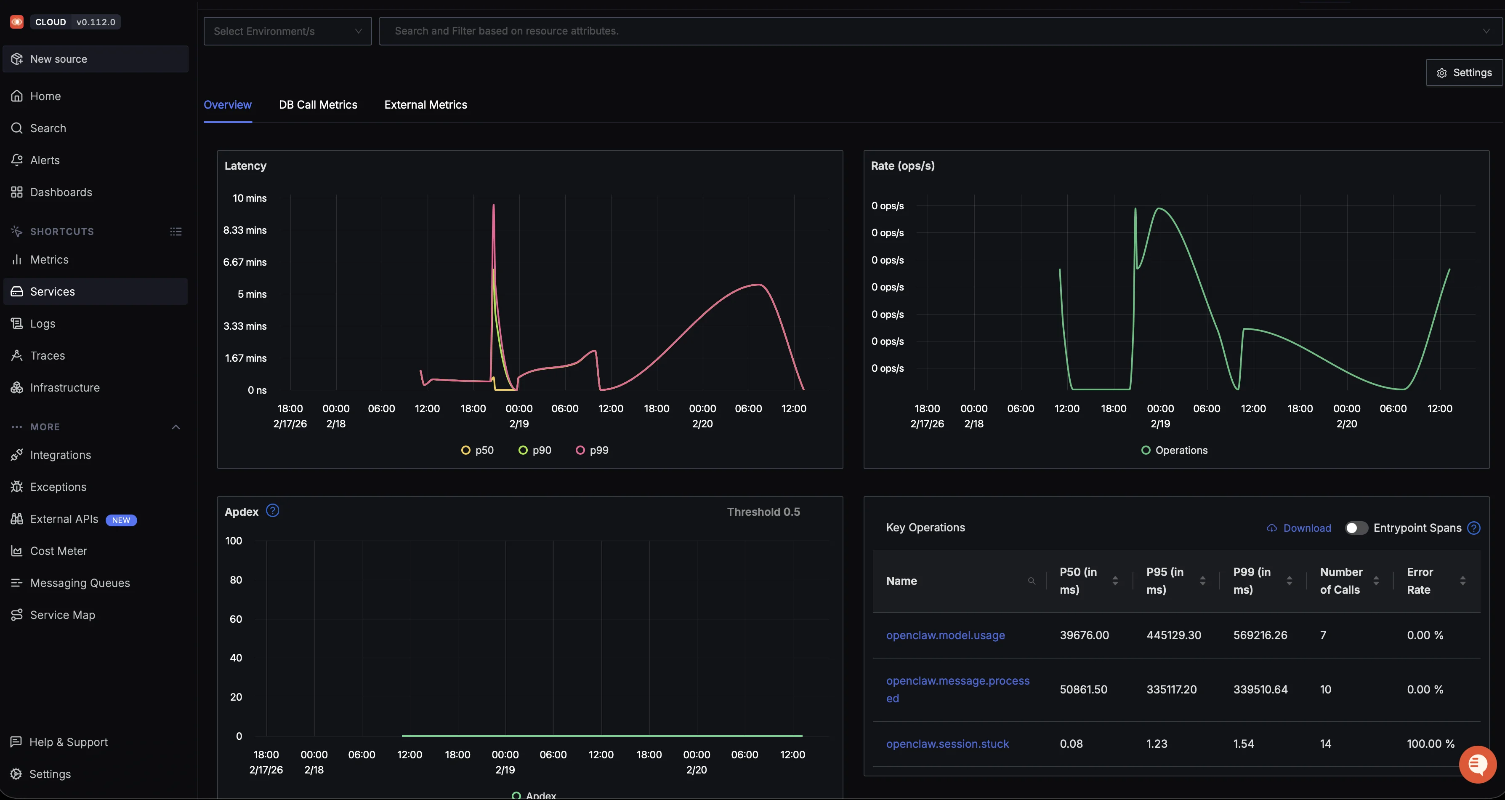This screenshot has height=800, width=1505.
Task: Open the External Metrics tab
Action: tap(425, 104)
